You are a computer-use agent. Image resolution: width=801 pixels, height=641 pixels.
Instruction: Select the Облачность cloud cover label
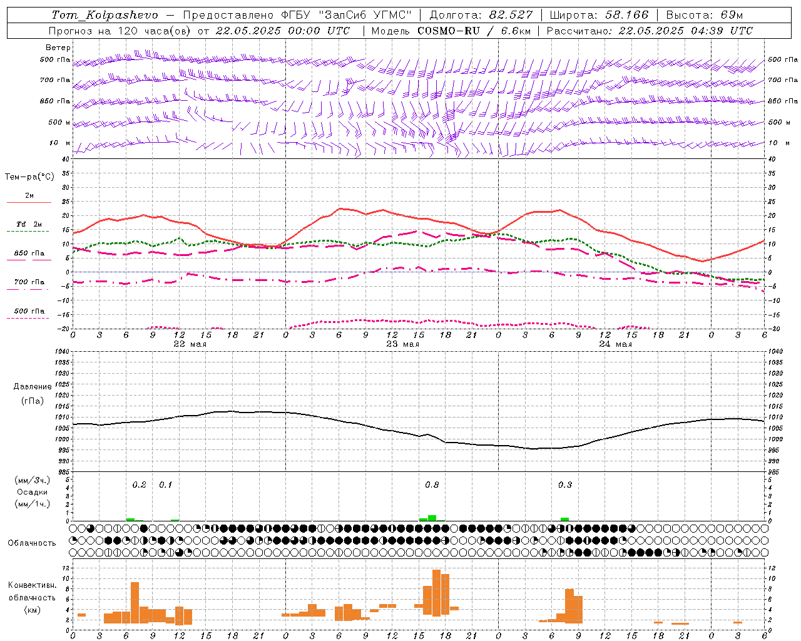point(32,543)
